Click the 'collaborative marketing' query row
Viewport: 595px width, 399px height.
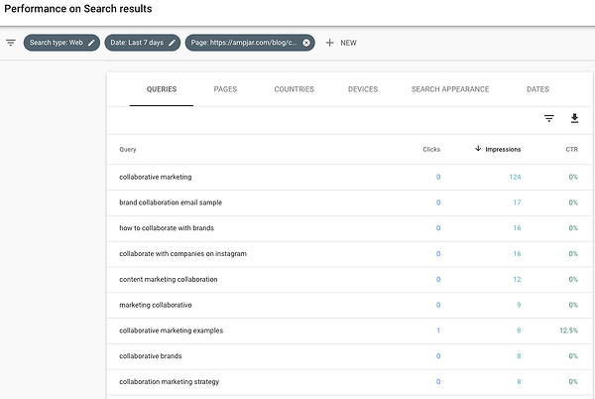pyautogui.click(x=155, y=177)
